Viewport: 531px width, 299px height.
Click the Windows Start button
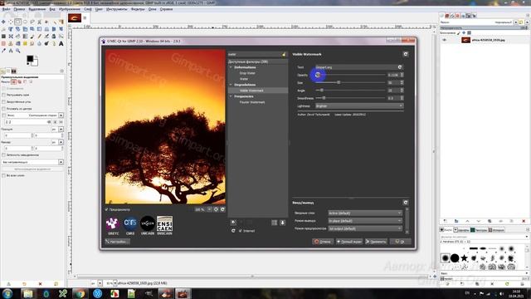pyautogui.click(x=7, y=293)
